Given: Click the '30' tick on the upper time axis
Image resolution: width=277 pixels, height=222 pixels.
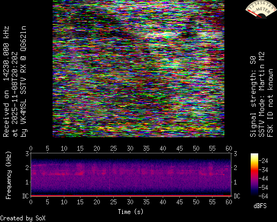Looking at the screenshot, I should 130,149.
